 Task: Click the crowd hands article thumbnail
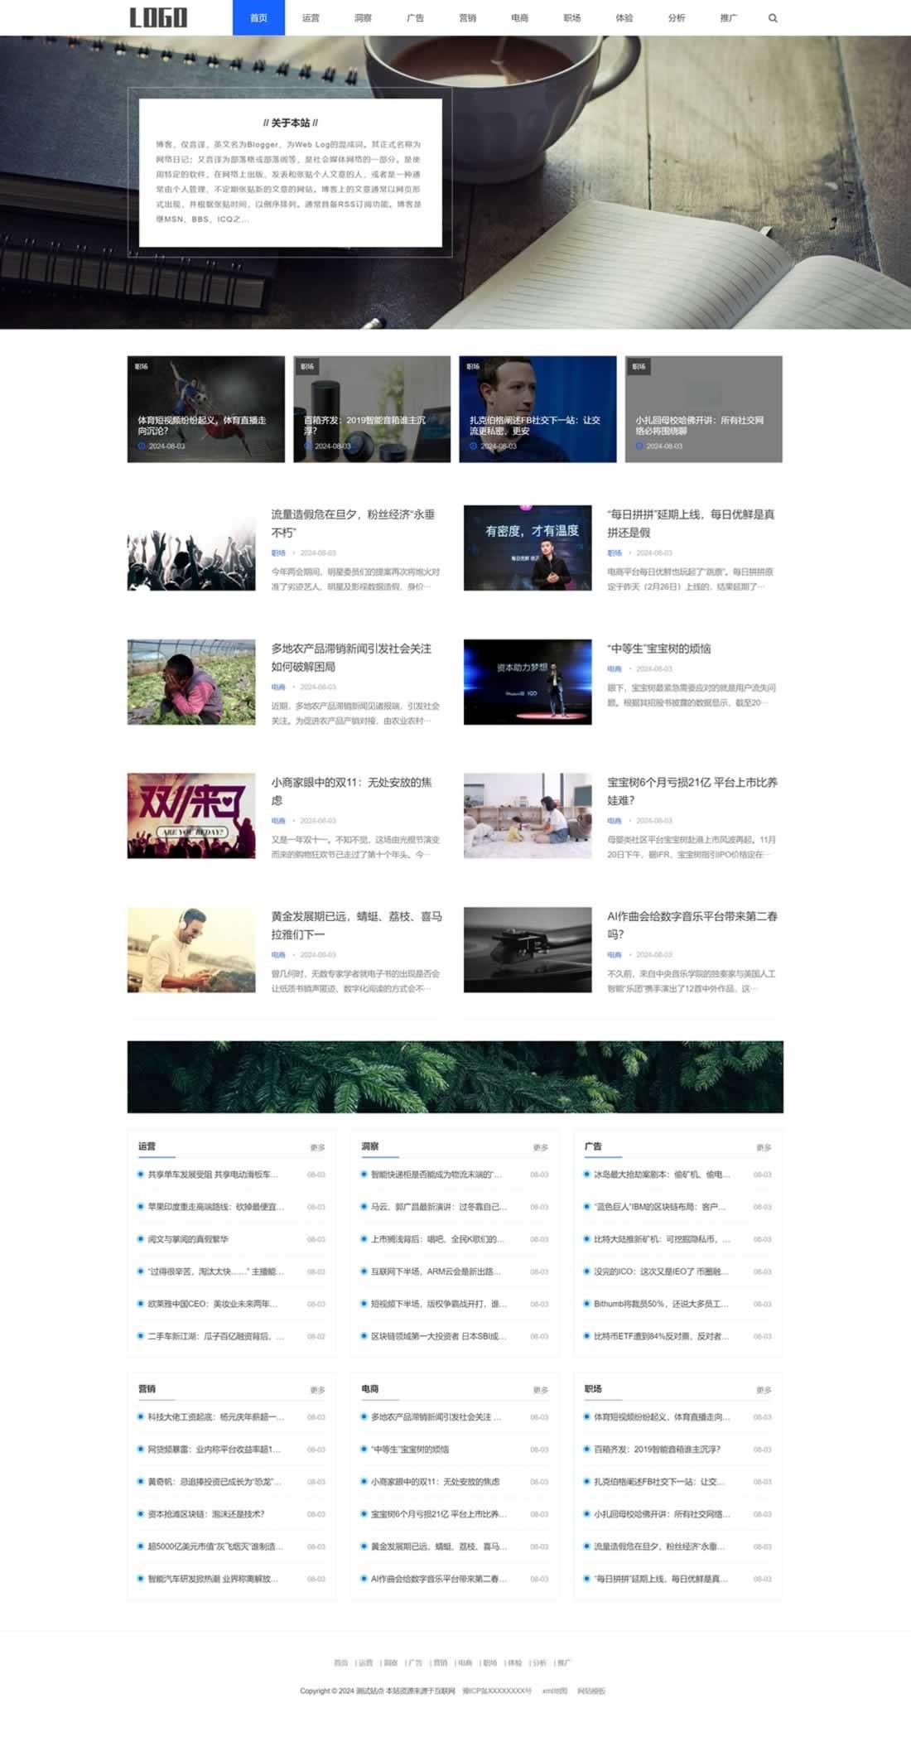pos(191,548)
